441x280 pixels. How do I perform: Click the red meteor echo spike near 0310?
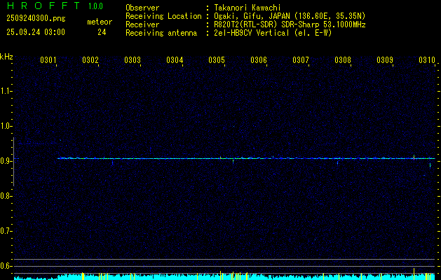[414, 157]
